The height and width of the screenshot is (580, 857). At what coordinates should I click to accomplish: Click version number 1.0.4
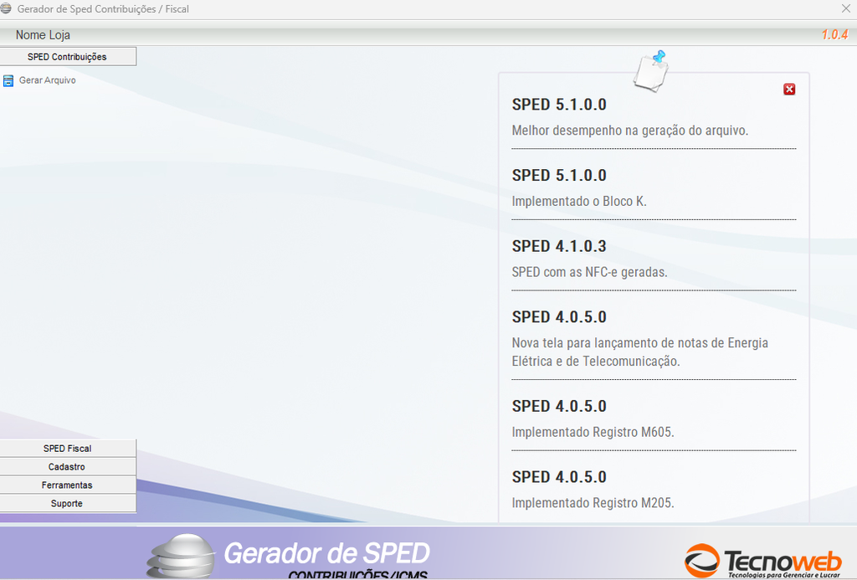pos(834,35)
